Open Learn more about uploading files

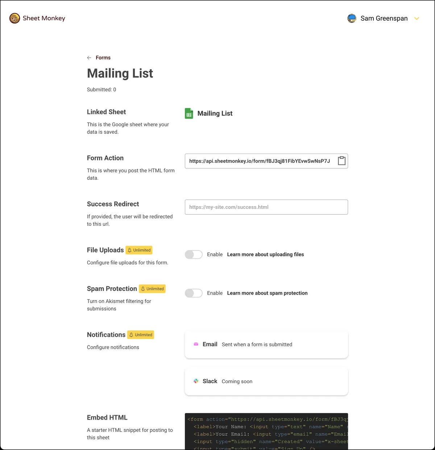click(265, 254)
